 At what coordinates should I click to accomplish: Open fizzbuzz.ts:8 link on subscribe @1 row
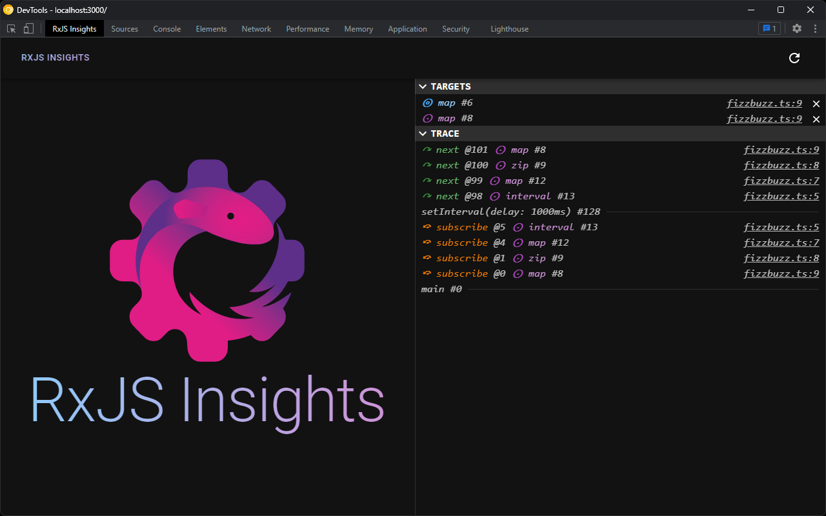[781, 259]
